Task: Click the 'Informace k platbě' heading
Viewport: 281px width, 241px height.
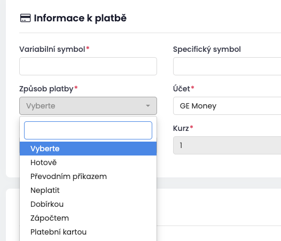Action: coord(80,18)
